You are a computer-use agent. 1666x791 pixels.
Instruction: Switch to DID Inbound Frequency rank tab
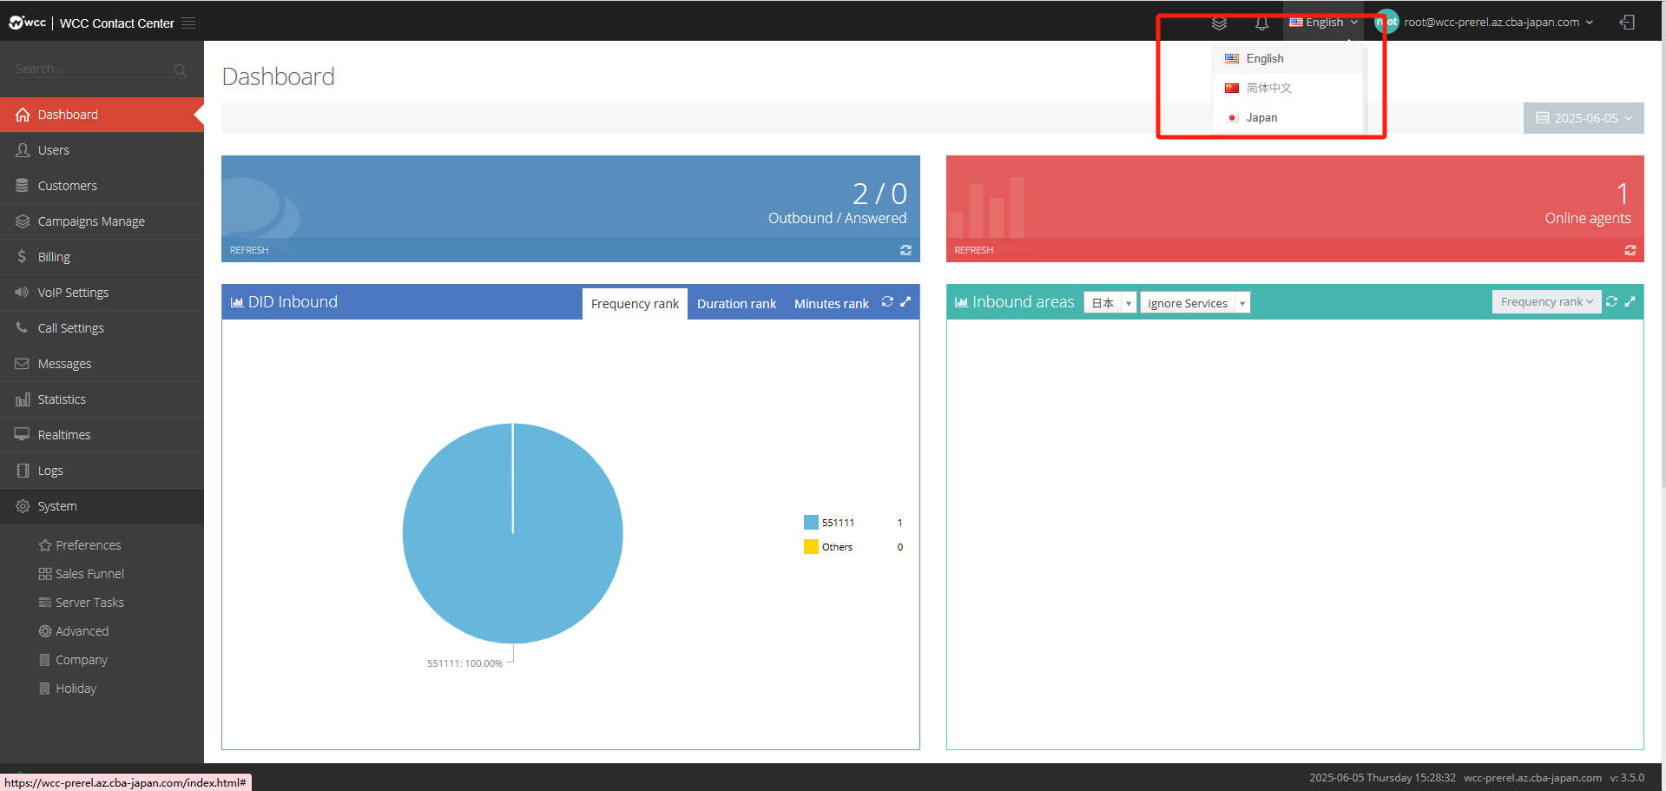(x=635, y=304)
